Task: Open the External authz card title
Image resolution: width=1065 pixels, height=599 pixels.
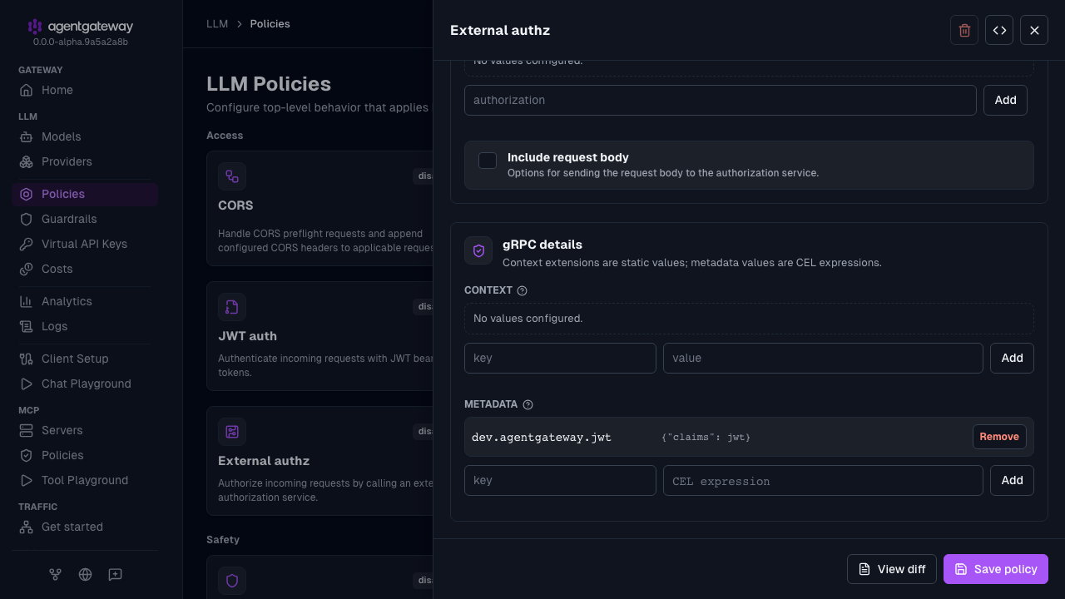Action: click(x=264, y=461)
